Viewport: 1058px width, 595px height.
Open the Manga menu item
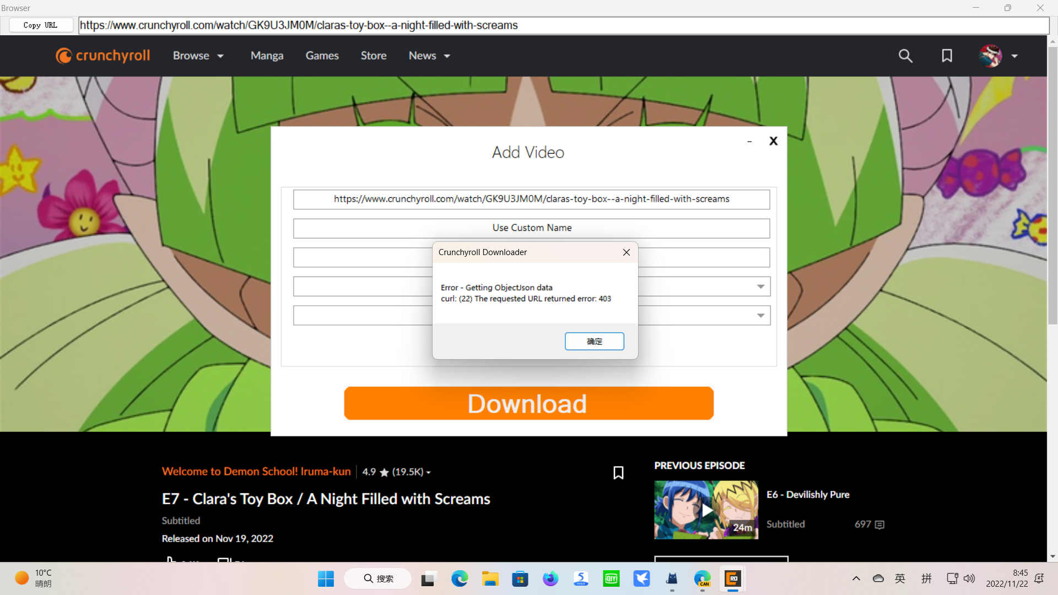pos(267,56)
